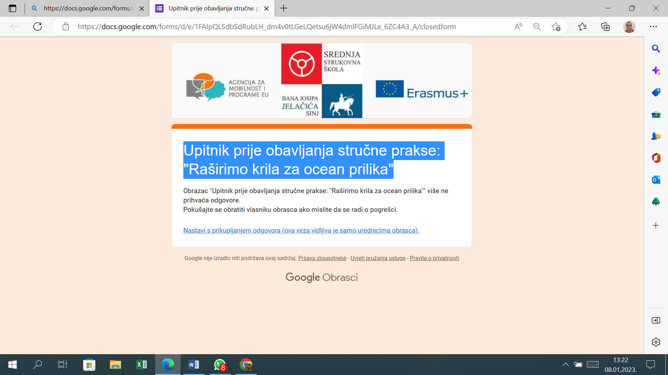Open the touch keyboard icon
Image resolution: width=668 pixels, height=375 pixels.
(593, 364)
